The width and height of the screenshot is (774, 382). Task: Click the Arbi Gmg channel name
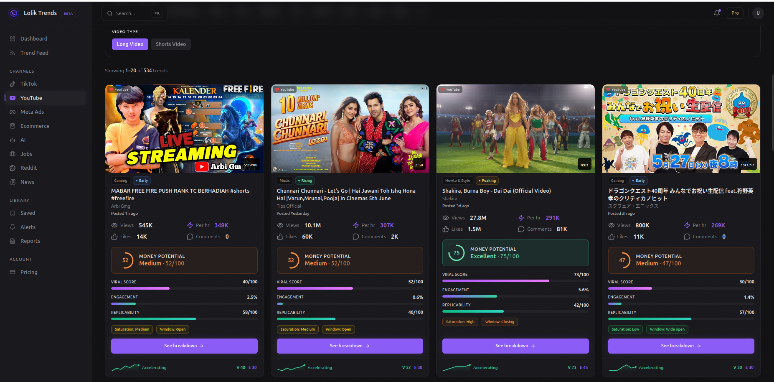(x=121, y=206)
